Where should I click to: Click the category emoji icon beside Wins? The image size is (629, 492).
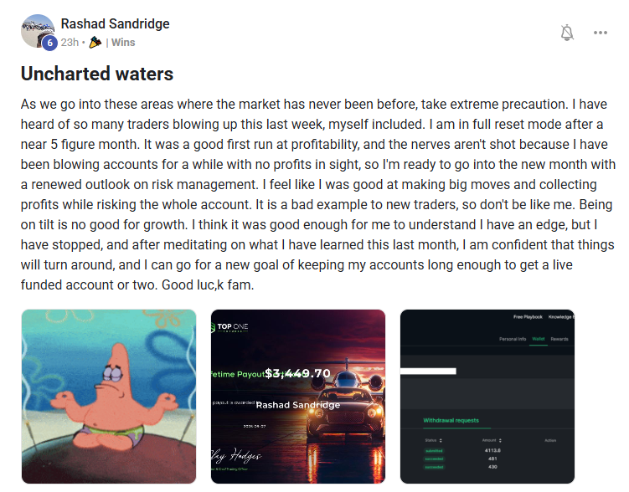click(95, 42)
